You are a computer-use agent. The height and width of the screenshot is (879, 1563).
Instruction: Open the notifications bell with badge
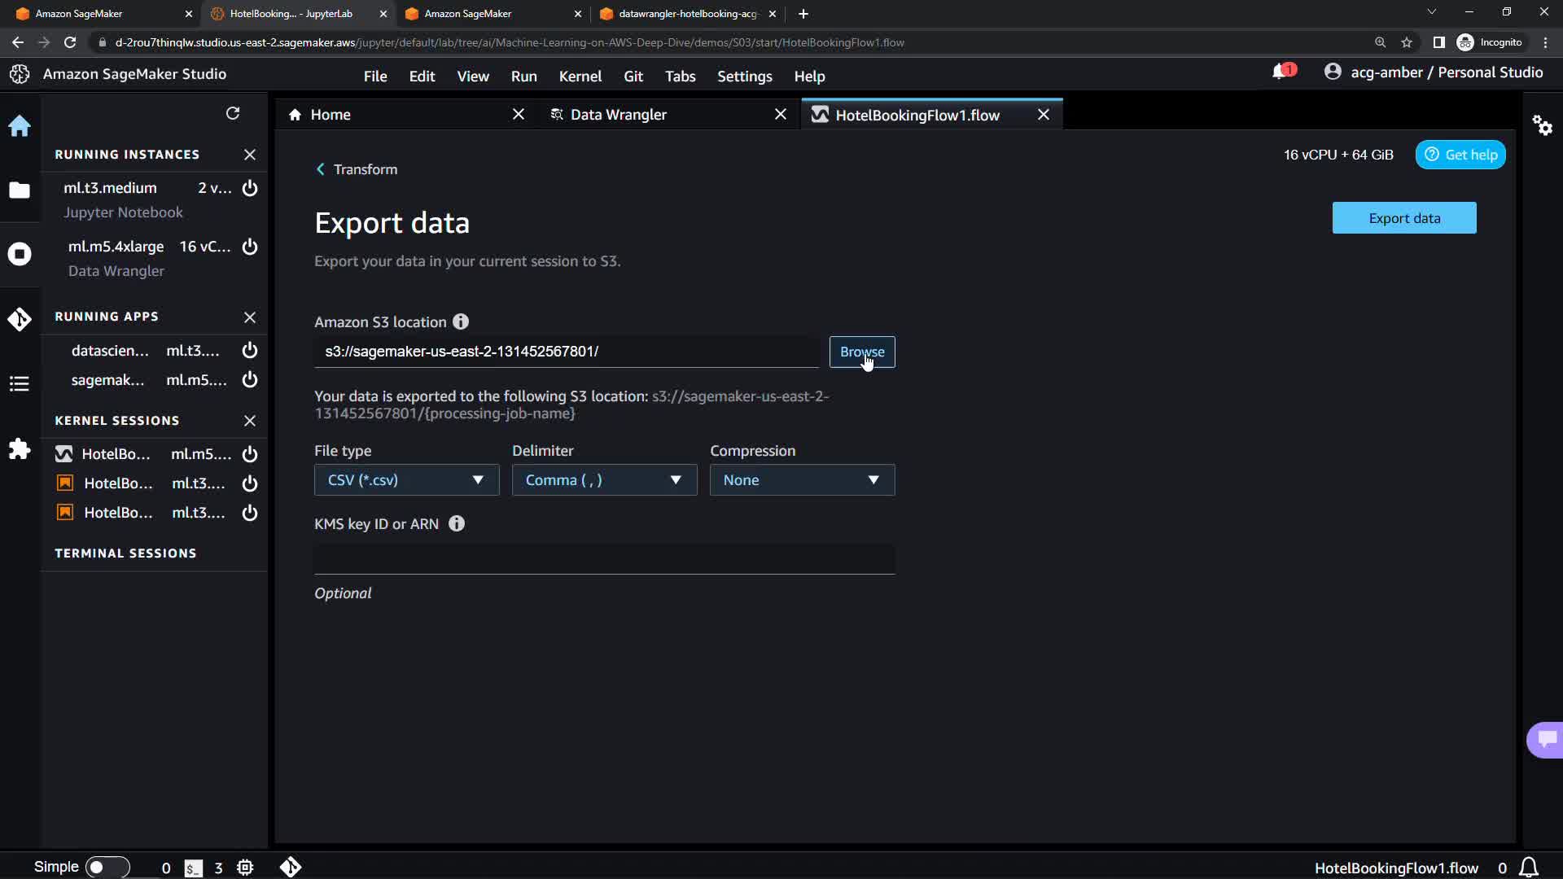click(1281, 72)
